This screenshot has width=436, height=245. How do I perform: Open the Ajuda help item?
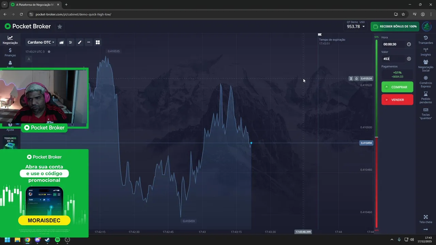(x=10, y=127)
